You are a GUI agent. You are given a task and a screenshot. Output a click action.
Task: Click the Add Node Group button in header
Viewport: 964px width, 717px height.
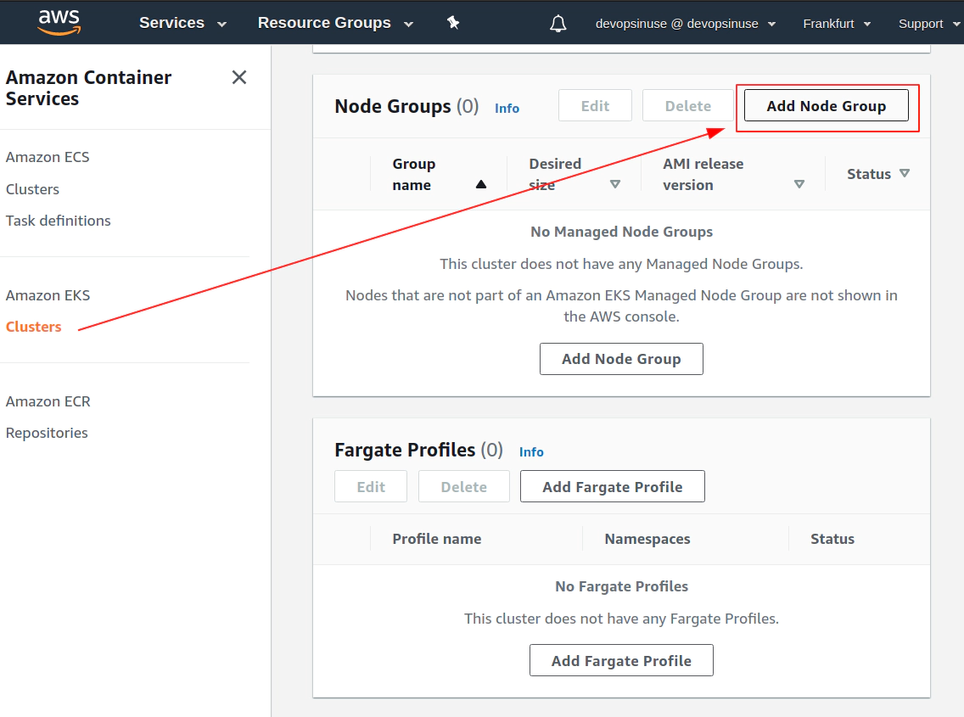tap(827, 106)
